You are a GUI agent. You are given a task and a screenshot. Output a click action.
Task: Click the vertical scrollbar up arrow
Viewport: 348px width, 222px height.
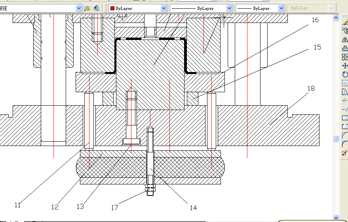(x=336, y=17)
